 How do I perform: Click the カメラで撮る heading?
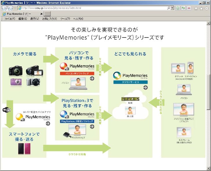[25, 54]
